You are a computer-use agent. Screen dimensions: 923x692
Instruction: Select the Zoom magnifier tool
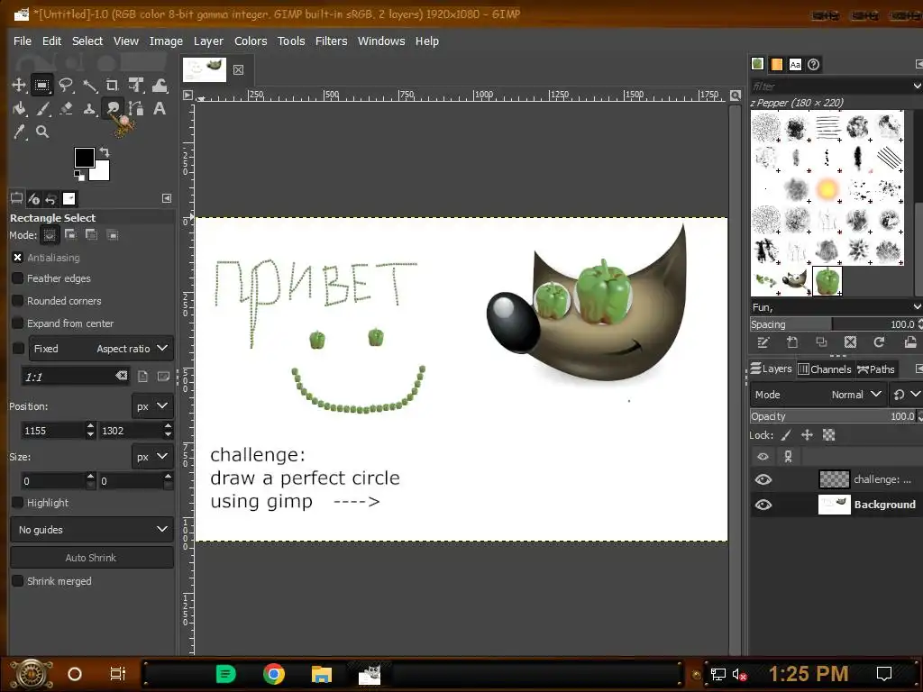point(42,132)
